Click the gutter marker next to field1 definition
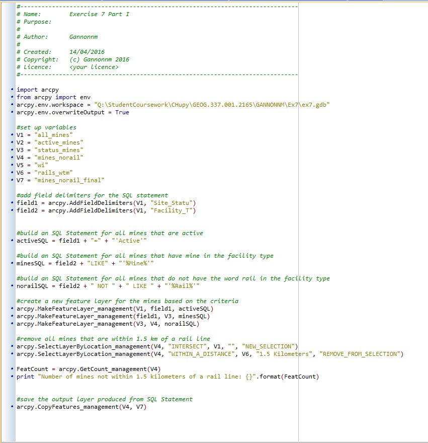428x443 pixels. coord(13,202)
